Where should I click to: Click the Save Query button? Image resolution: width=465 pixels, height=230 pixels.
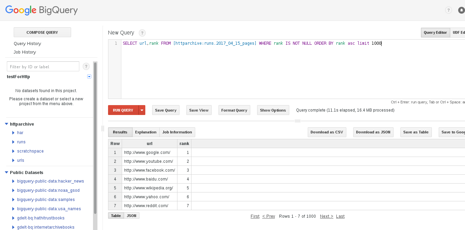(x=166, y=110)
